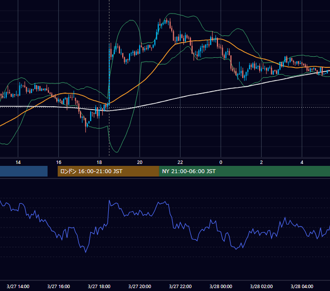
Task: Click the '3/27 20:00' date label
Action: [x=140, y=286]
